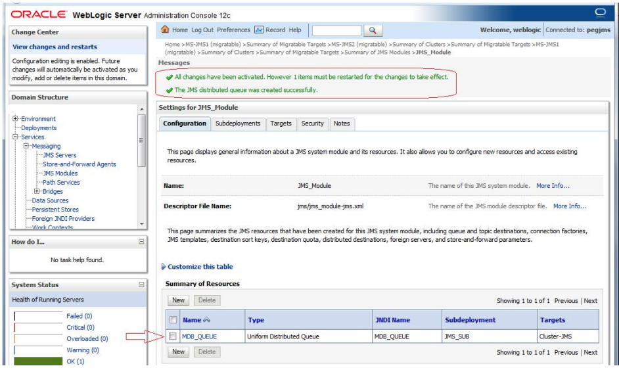Click the green OK health bar

[x=38, y=361]
